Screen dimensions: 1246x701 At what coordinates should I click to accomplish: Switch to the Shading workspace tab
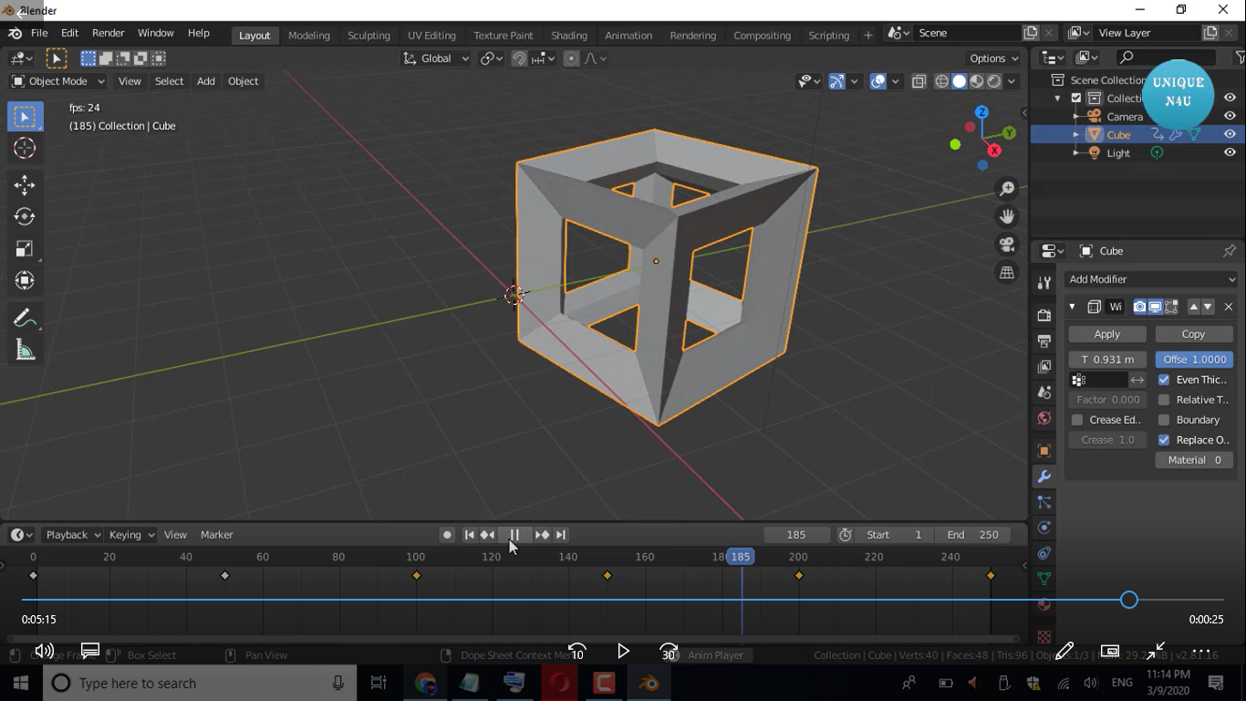point(568,35)
